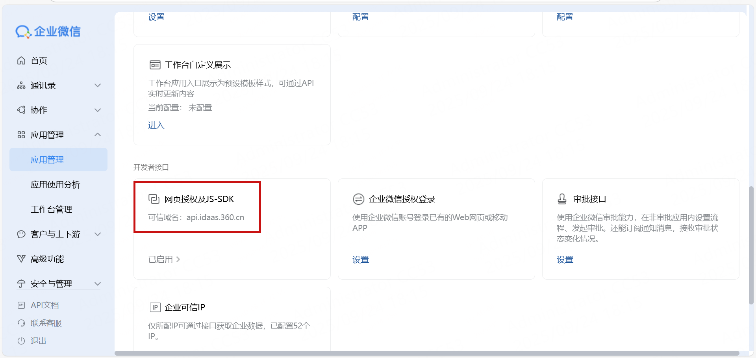Click 设置 under 企业微信授权登录

(360, 260)
